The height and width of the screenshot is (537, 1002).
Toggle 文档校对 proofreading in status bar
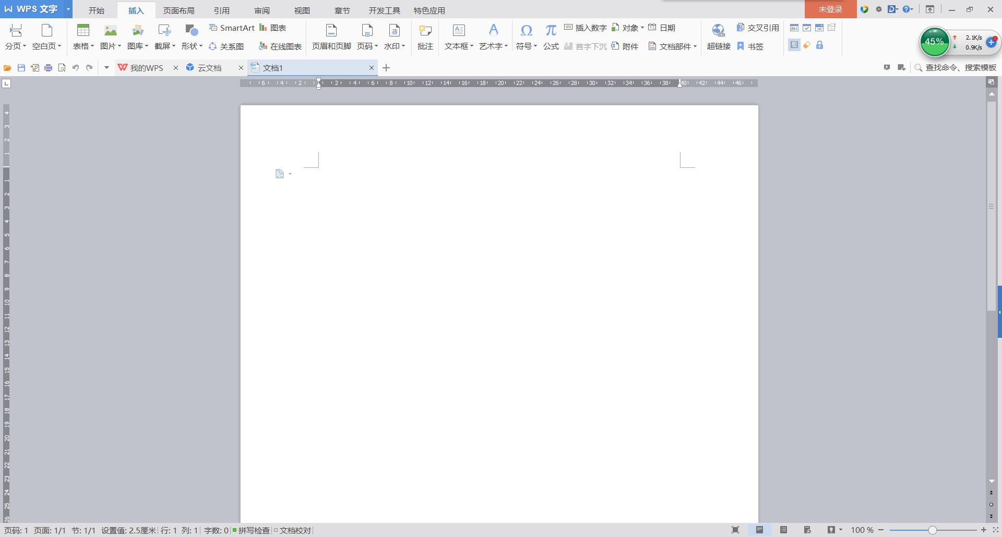(x=293, y=530)
